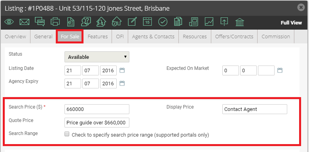Open the Status dropdown showing Available
Viewport: 309px width, 152px height.
coord(97,57)
